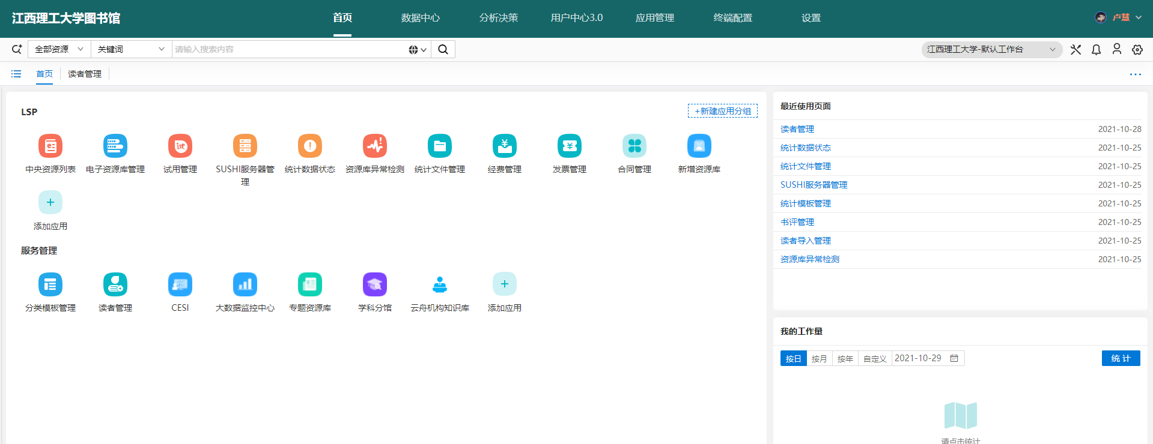Expand the 江西理工大学-默认工作台 workspace selector

pos(991,49)
